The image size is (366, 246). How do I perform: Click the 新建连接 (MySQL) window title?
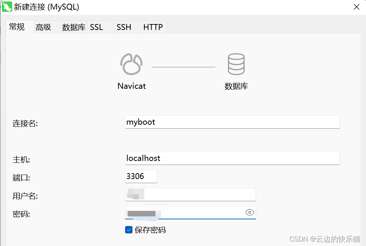(x=47, y=7)
